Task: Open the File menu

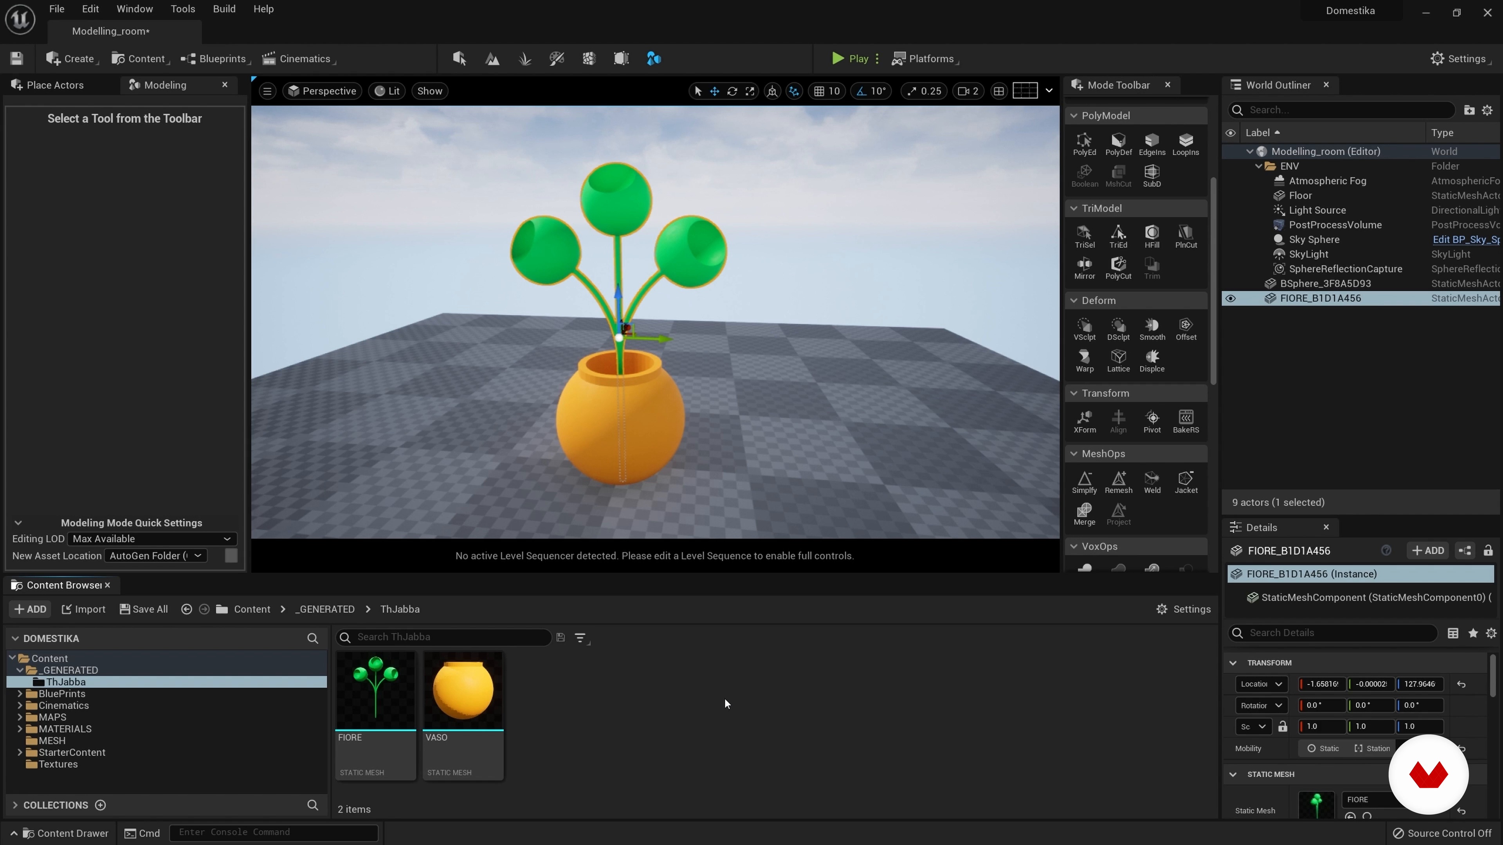Action: coord(57,9)
